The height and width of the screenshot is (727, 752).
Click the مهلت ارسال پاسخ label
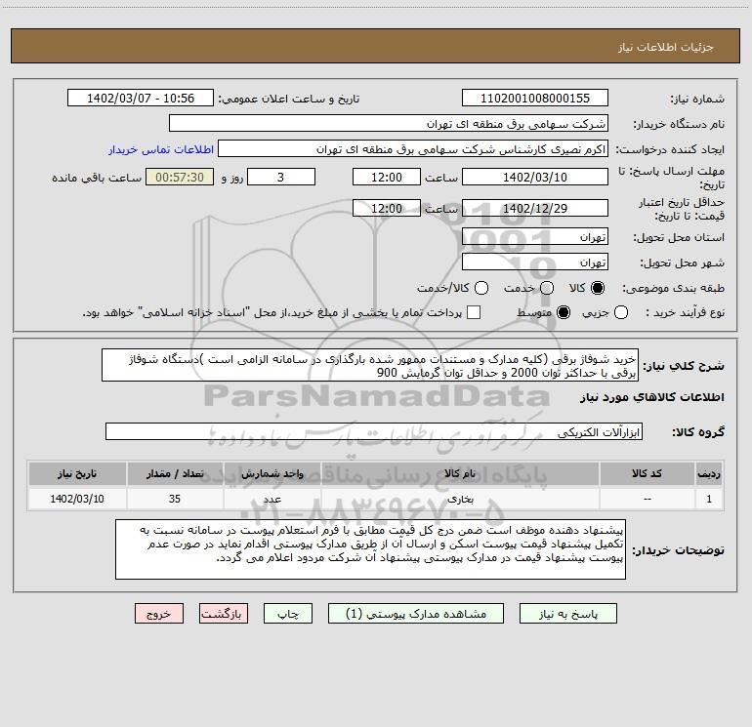(671, 178)
